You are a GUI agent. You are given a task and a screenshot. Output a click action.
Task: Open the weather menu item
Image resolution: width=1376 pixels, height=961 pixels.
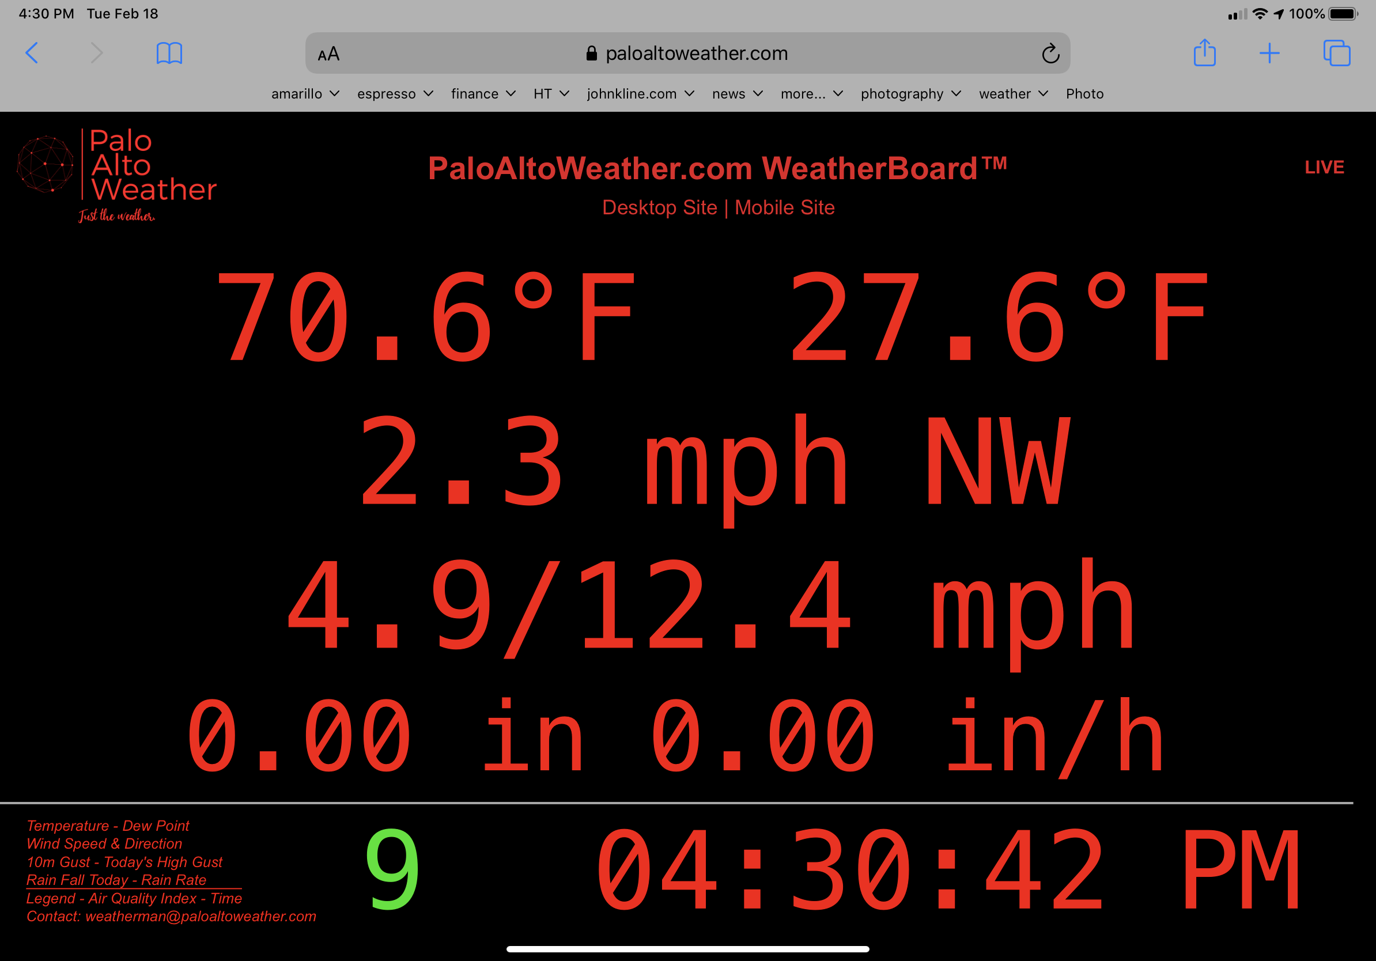1011,94
